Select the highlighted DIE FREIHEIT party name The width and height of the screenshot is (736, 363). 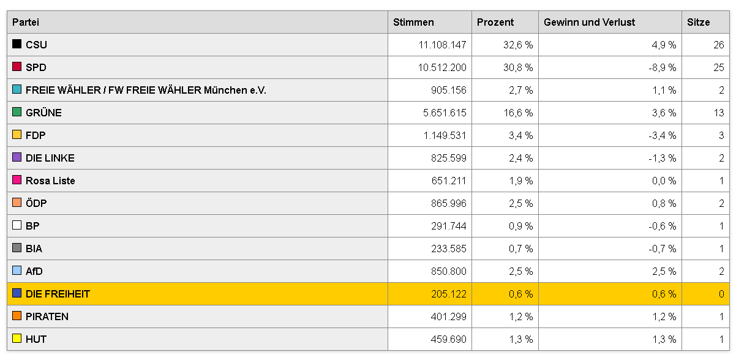(58, 294)
